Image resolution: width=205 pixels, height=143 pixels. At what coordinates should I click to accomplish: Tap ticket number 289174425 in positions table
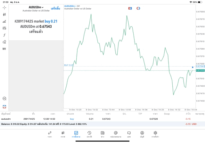coord(29,119)
